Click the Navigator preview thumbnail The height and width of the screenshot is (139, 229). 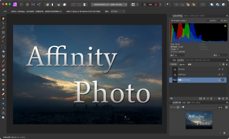click(x=199, y=120)
